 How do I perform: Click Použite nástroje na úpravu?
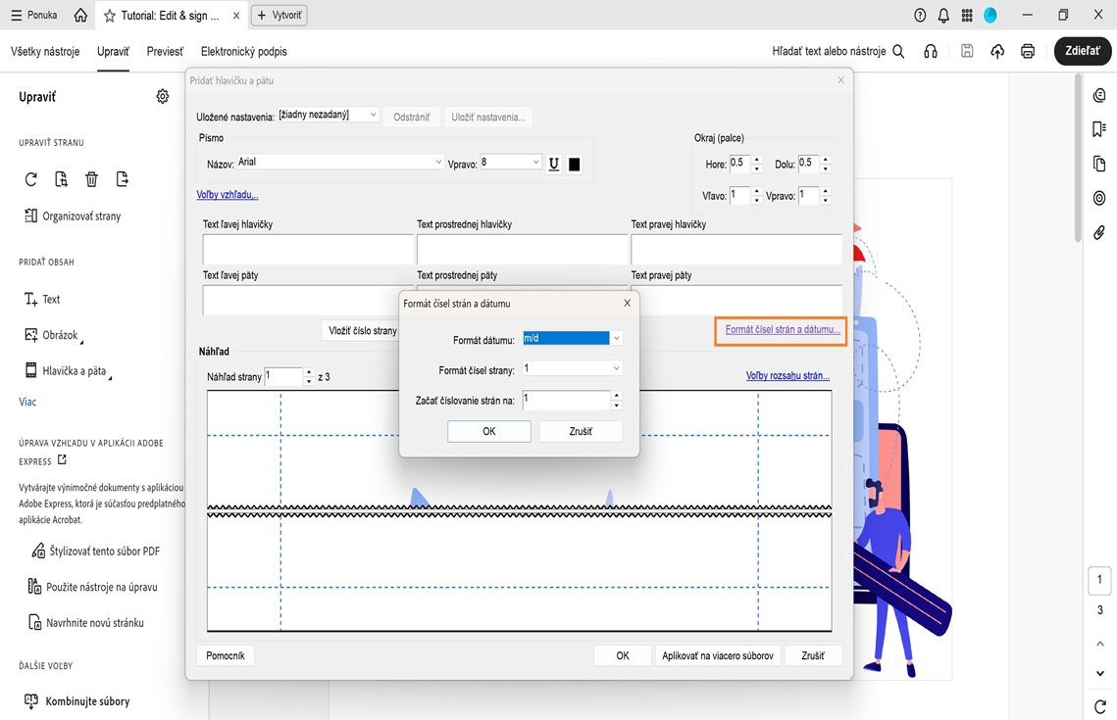point(92,587)
